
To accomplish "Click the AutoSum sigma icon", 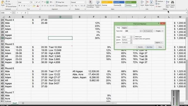I will point(156,1).
